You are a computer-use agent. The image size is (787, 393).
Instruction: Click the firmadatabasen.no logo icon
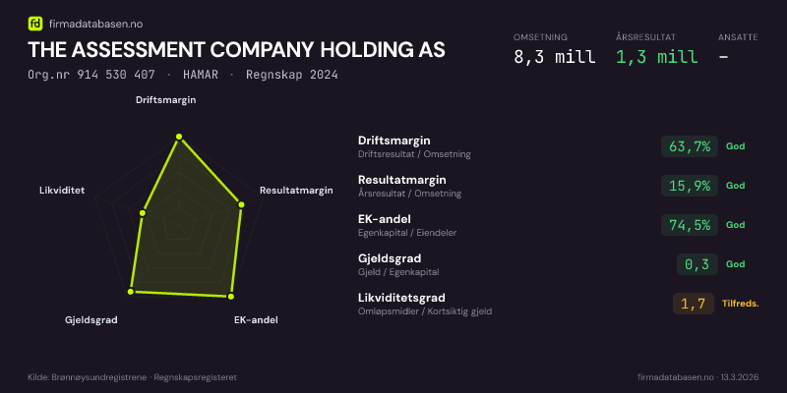click(35, 24)
